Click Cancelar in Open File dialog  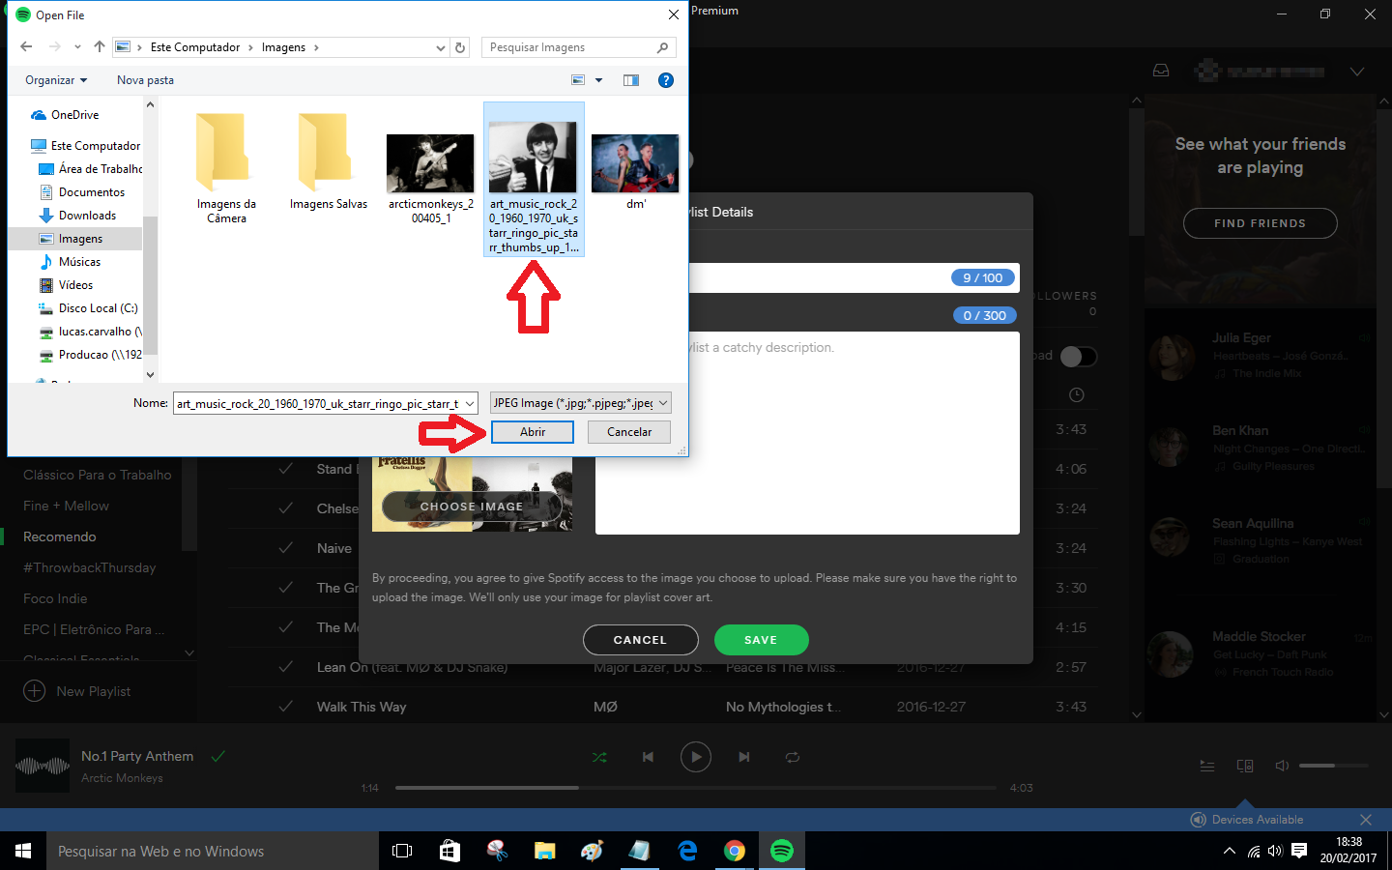(x=629, y=432)
